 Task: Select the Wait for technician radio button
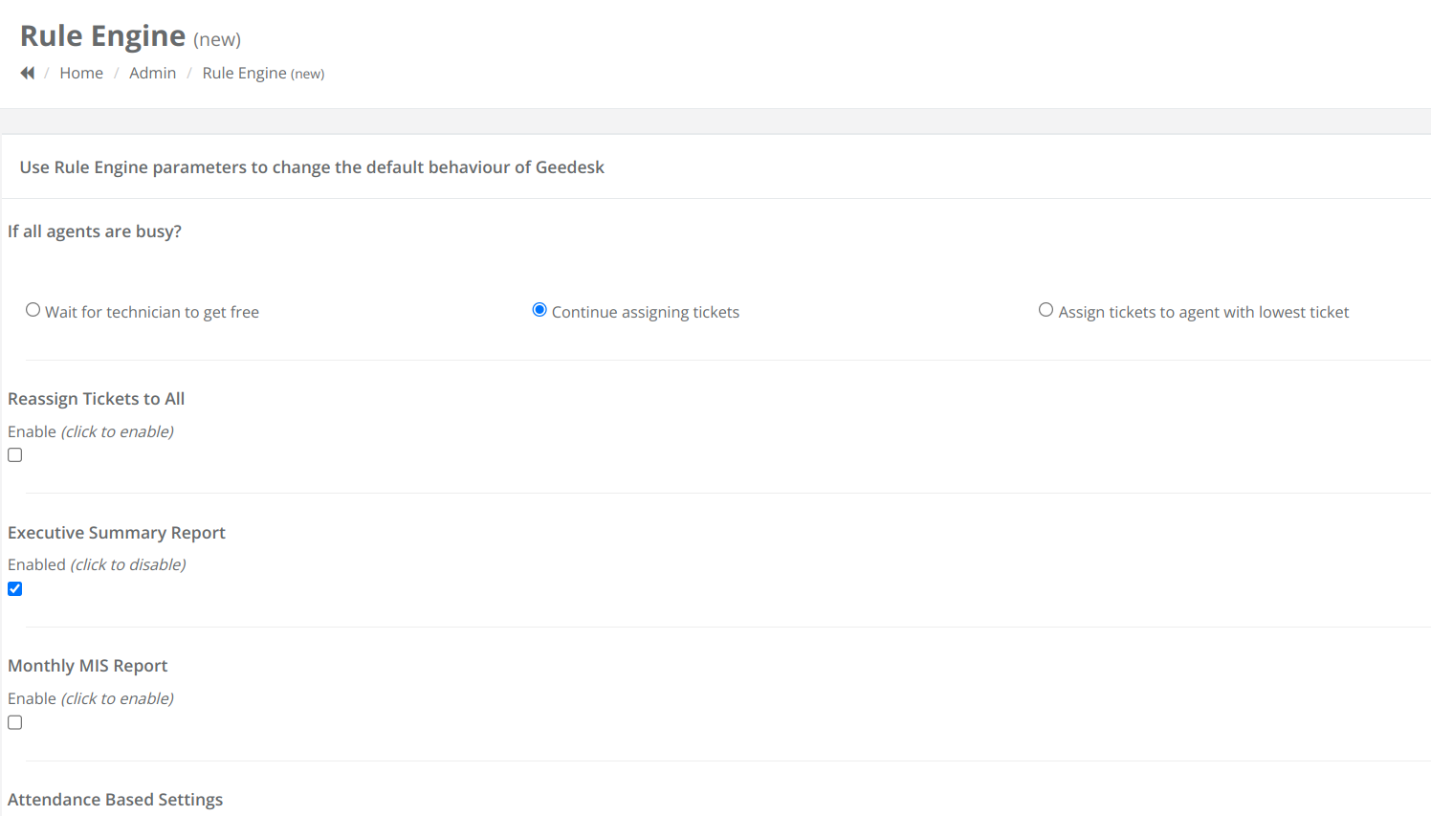(x=33, y=310)
